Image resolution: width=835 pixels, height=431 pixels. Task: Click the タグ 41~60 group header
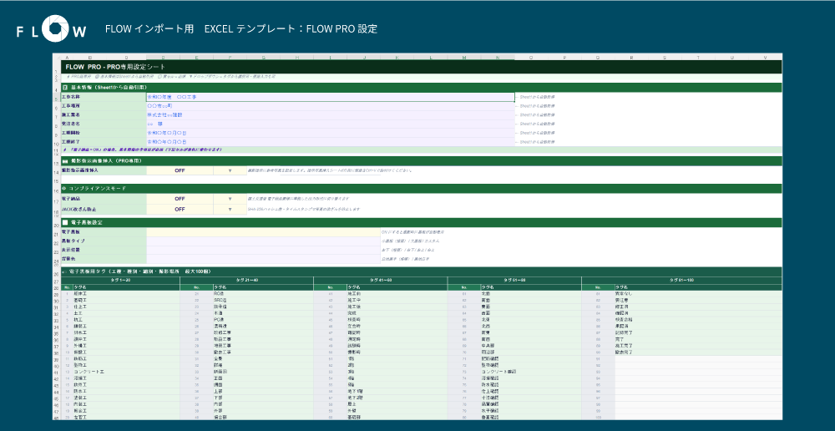(380, 280)
